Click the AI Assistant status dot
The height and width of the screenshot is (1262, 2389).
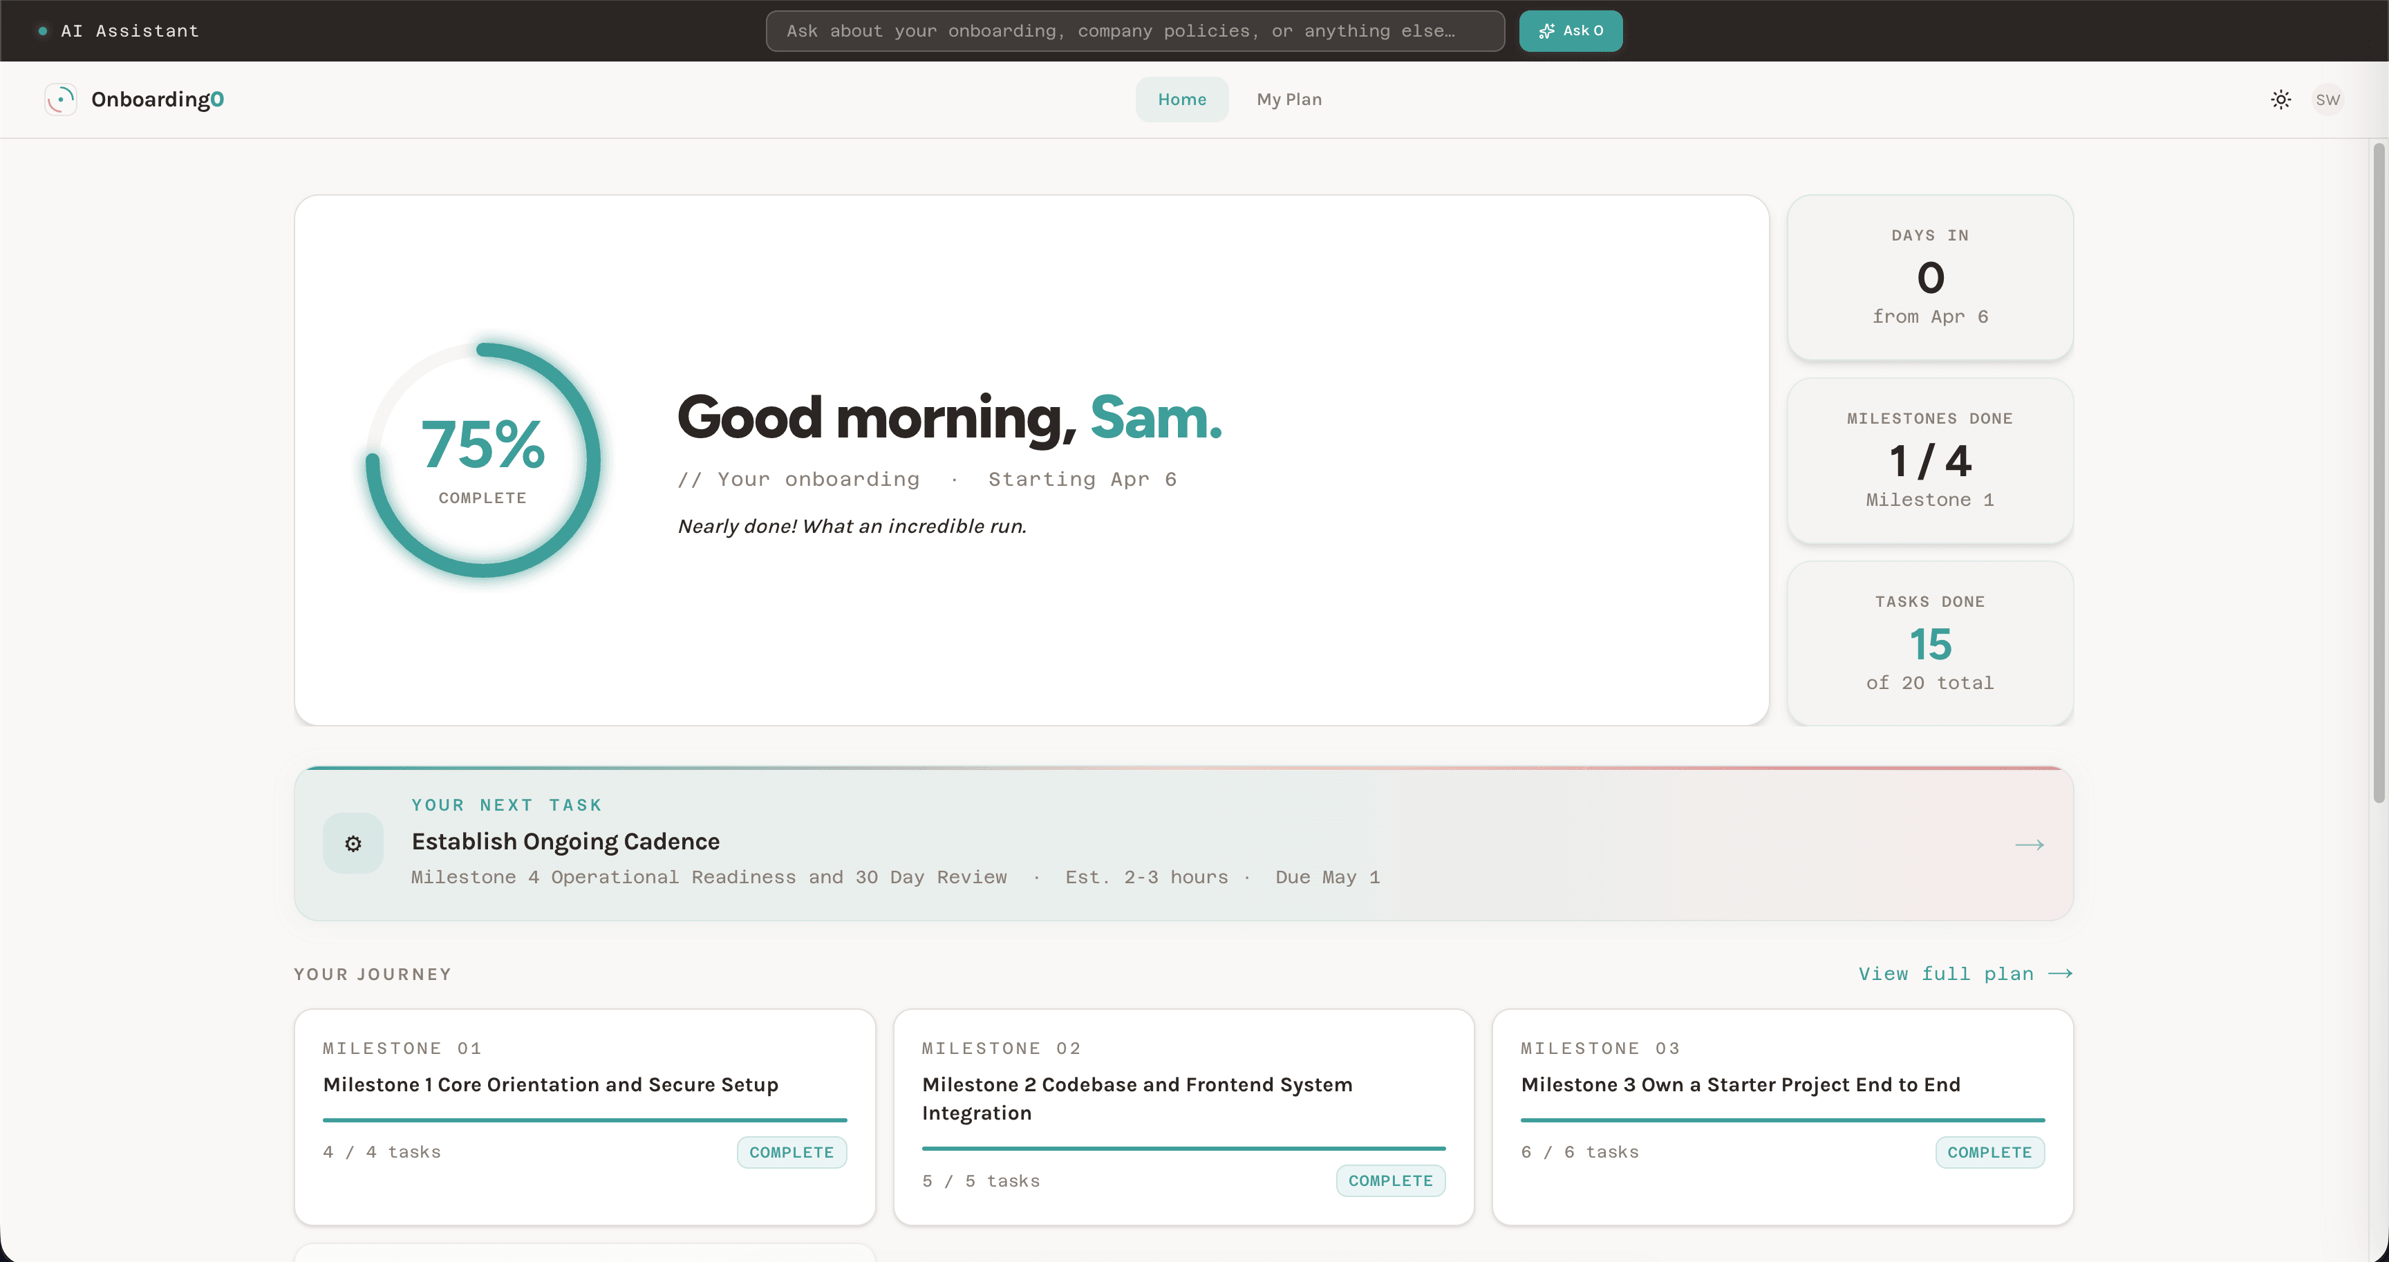pos(41,30)
